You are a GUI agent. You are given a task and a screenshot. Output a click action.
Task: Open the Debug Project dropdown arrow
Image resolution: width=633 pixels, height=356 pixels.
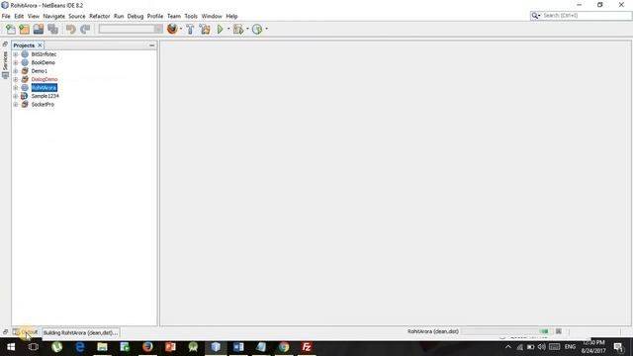coord(247,29)
